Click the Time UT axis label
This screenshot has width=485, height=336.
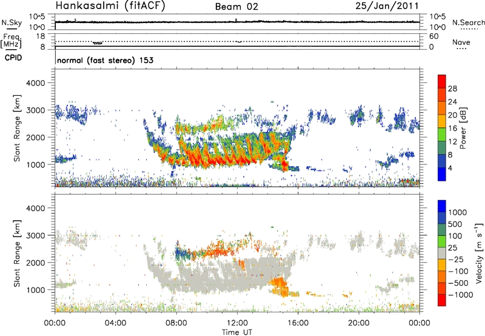[237, 332]
